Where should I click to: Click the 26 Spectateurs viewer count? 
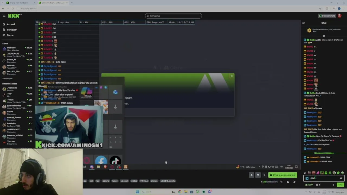coord(269,182)
